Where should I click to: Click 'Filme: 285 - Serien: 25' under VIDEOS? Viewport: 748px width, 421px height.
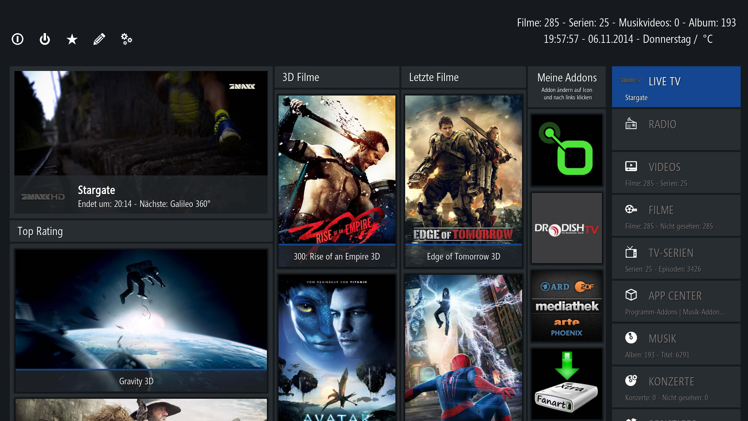pyautogui.click(x=656, y=183)
